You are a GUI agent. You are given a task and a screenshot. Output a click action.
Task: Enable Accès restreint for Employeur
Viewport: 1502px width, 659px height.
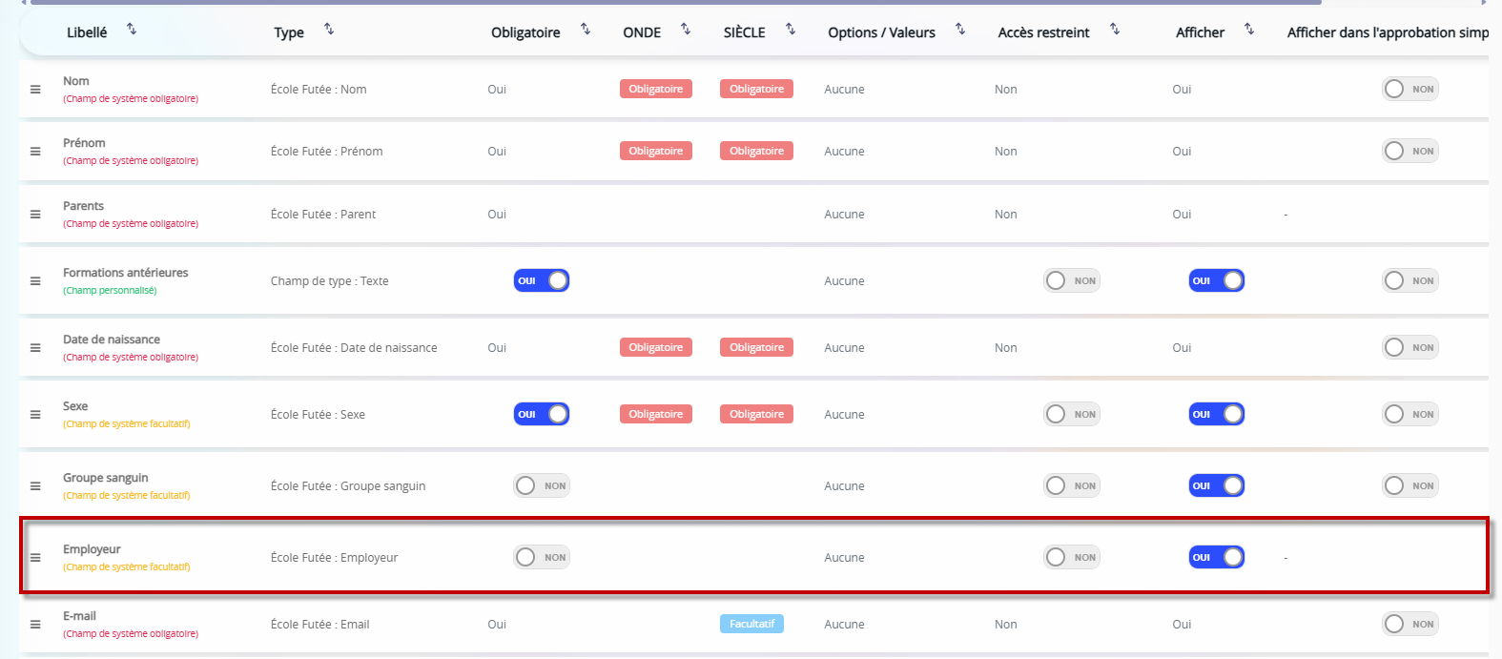pos(1072,557)
